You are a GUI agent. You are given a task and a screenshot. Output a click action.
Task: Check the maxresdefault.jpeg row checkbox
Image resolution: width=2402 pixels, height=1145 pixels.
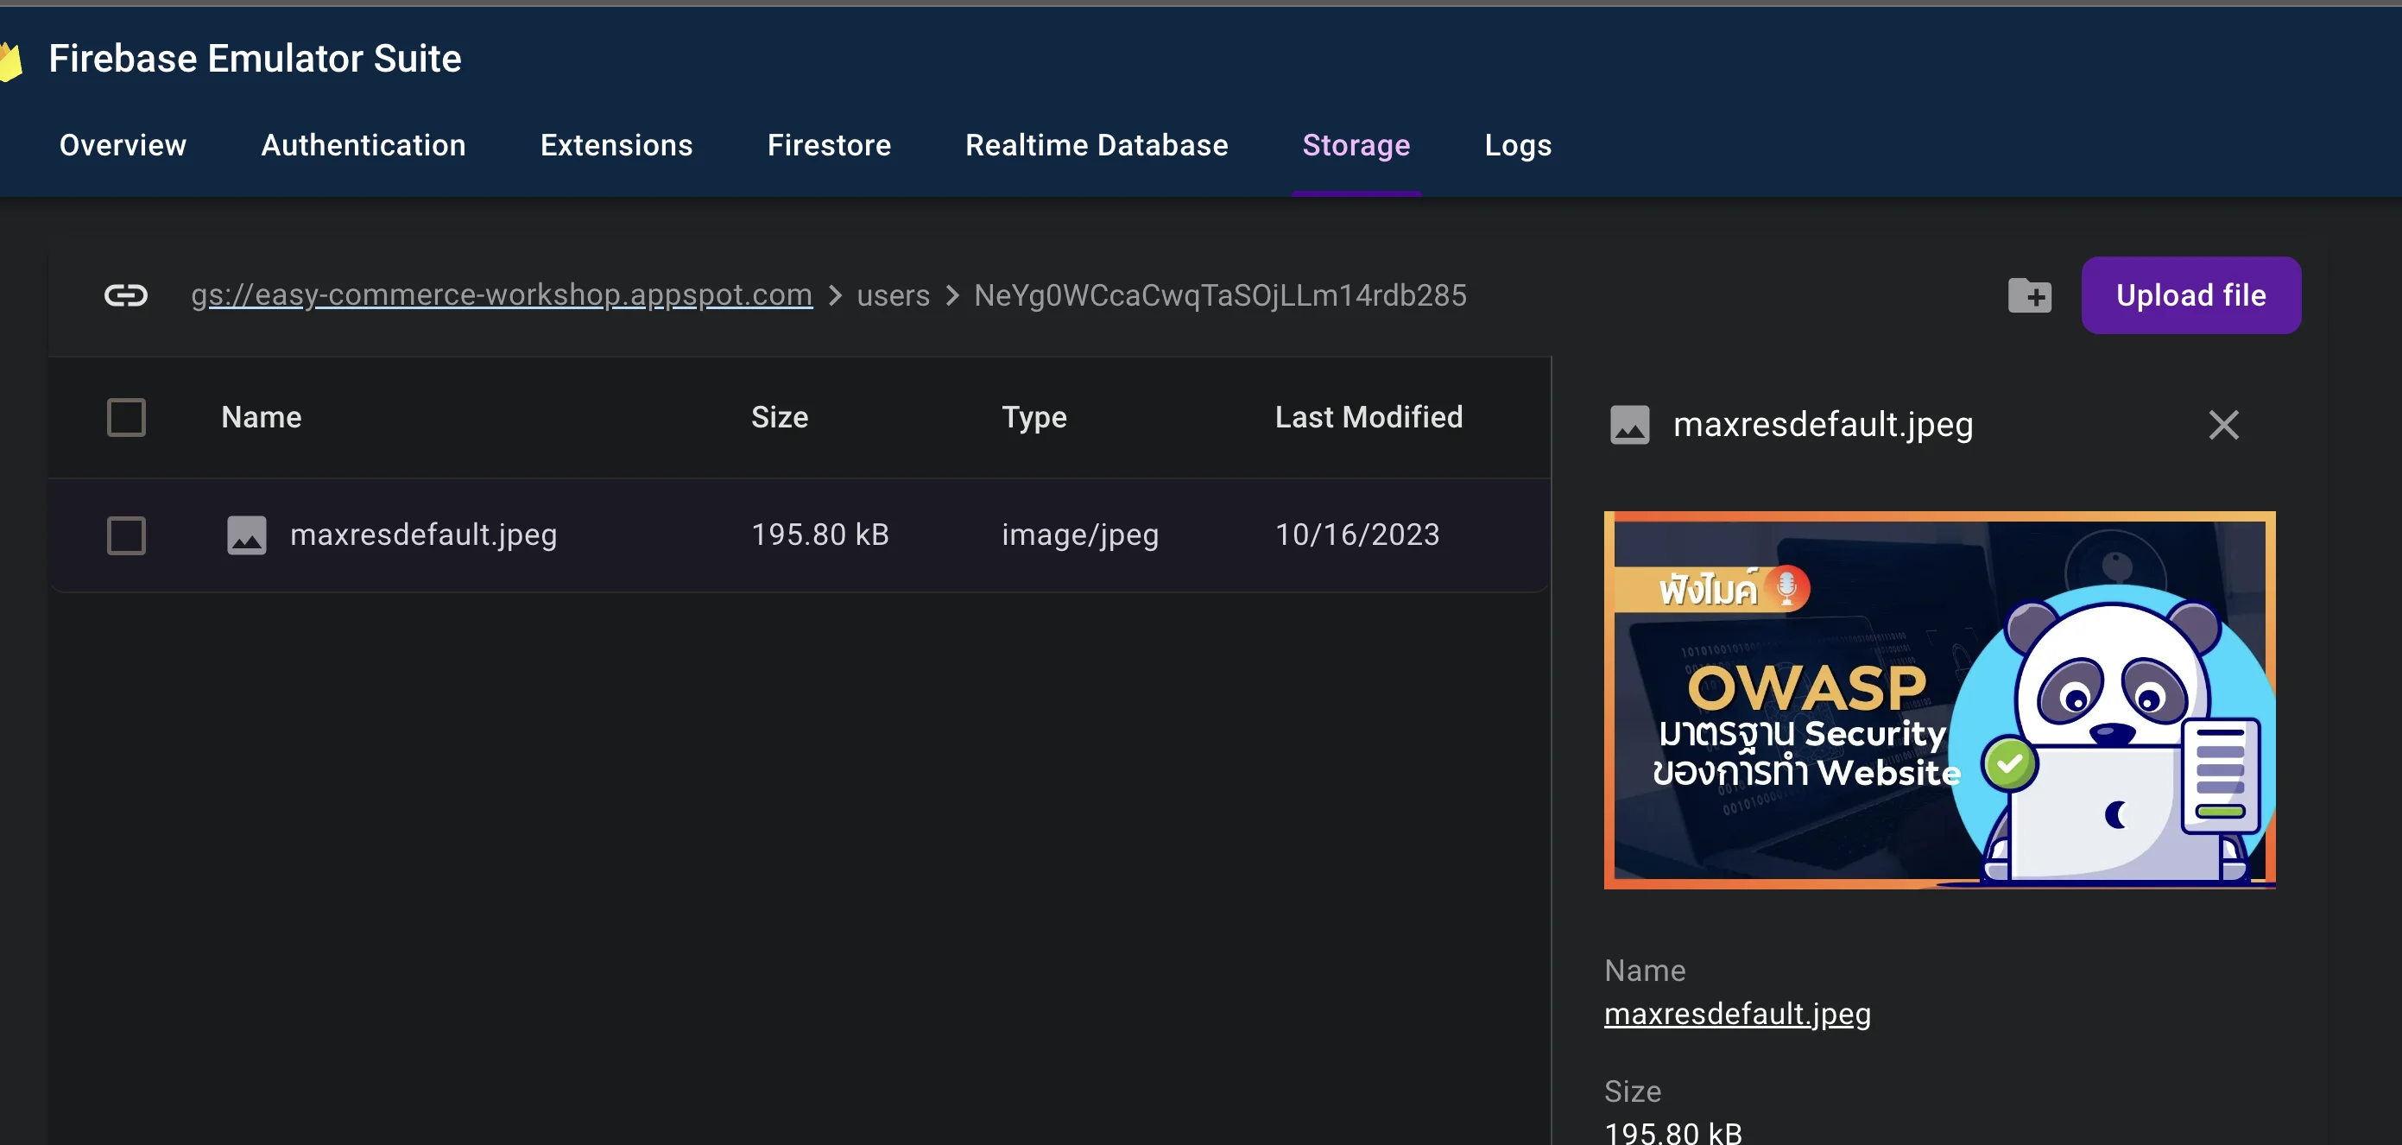click(126, 536)
